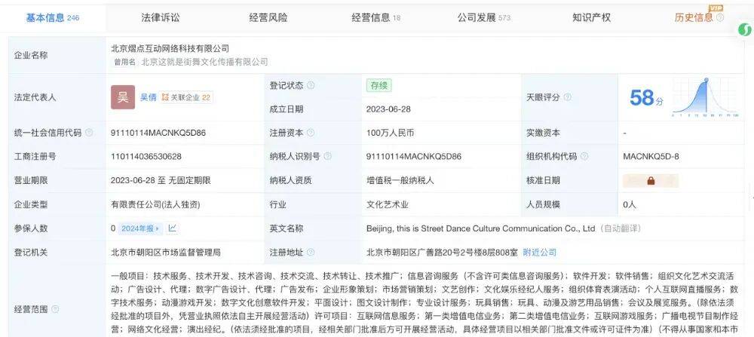
Task: Open the 知识产权 tab
Action: pyautogui.click(x=591, y=18)
